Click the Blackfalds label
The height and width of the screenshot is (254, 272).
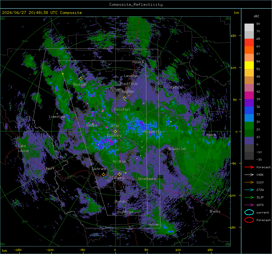[x=128, y=84]
